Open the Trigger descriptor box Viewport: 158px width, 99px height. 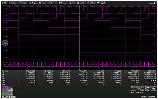(150, 89)
